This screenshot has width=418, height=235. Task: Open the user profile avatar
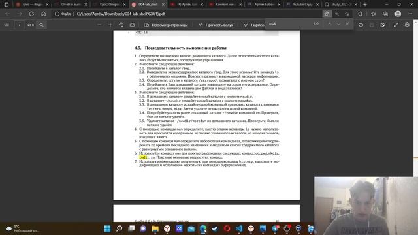point(398,14)
